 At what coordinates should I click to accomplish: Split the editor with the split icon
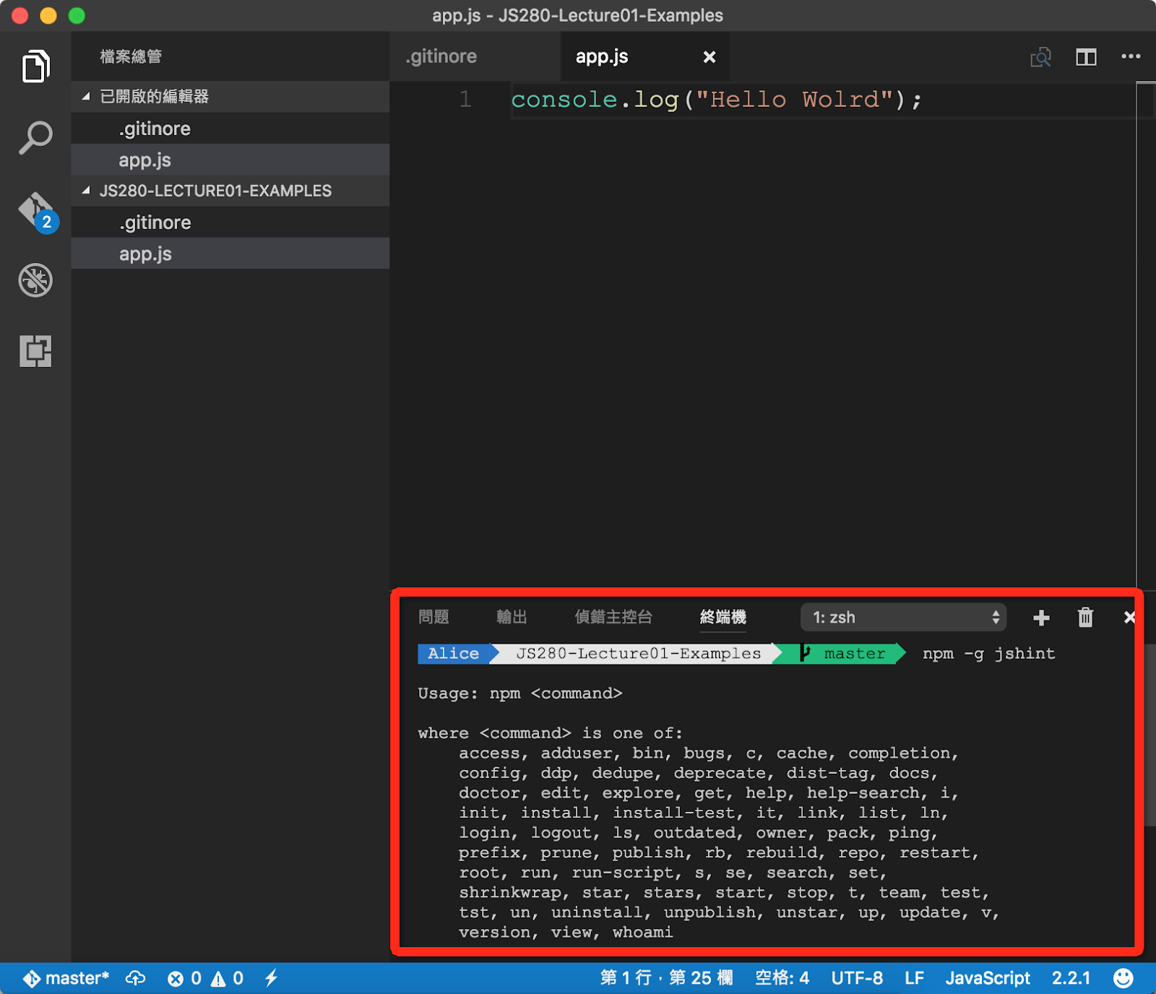click(x=1086, y=57)
